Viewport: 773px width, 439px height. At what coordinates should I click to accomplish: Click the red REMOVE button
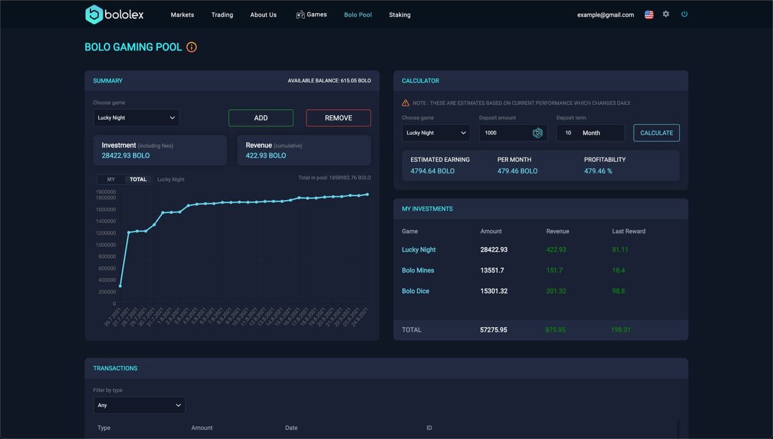tap(338, 118)
